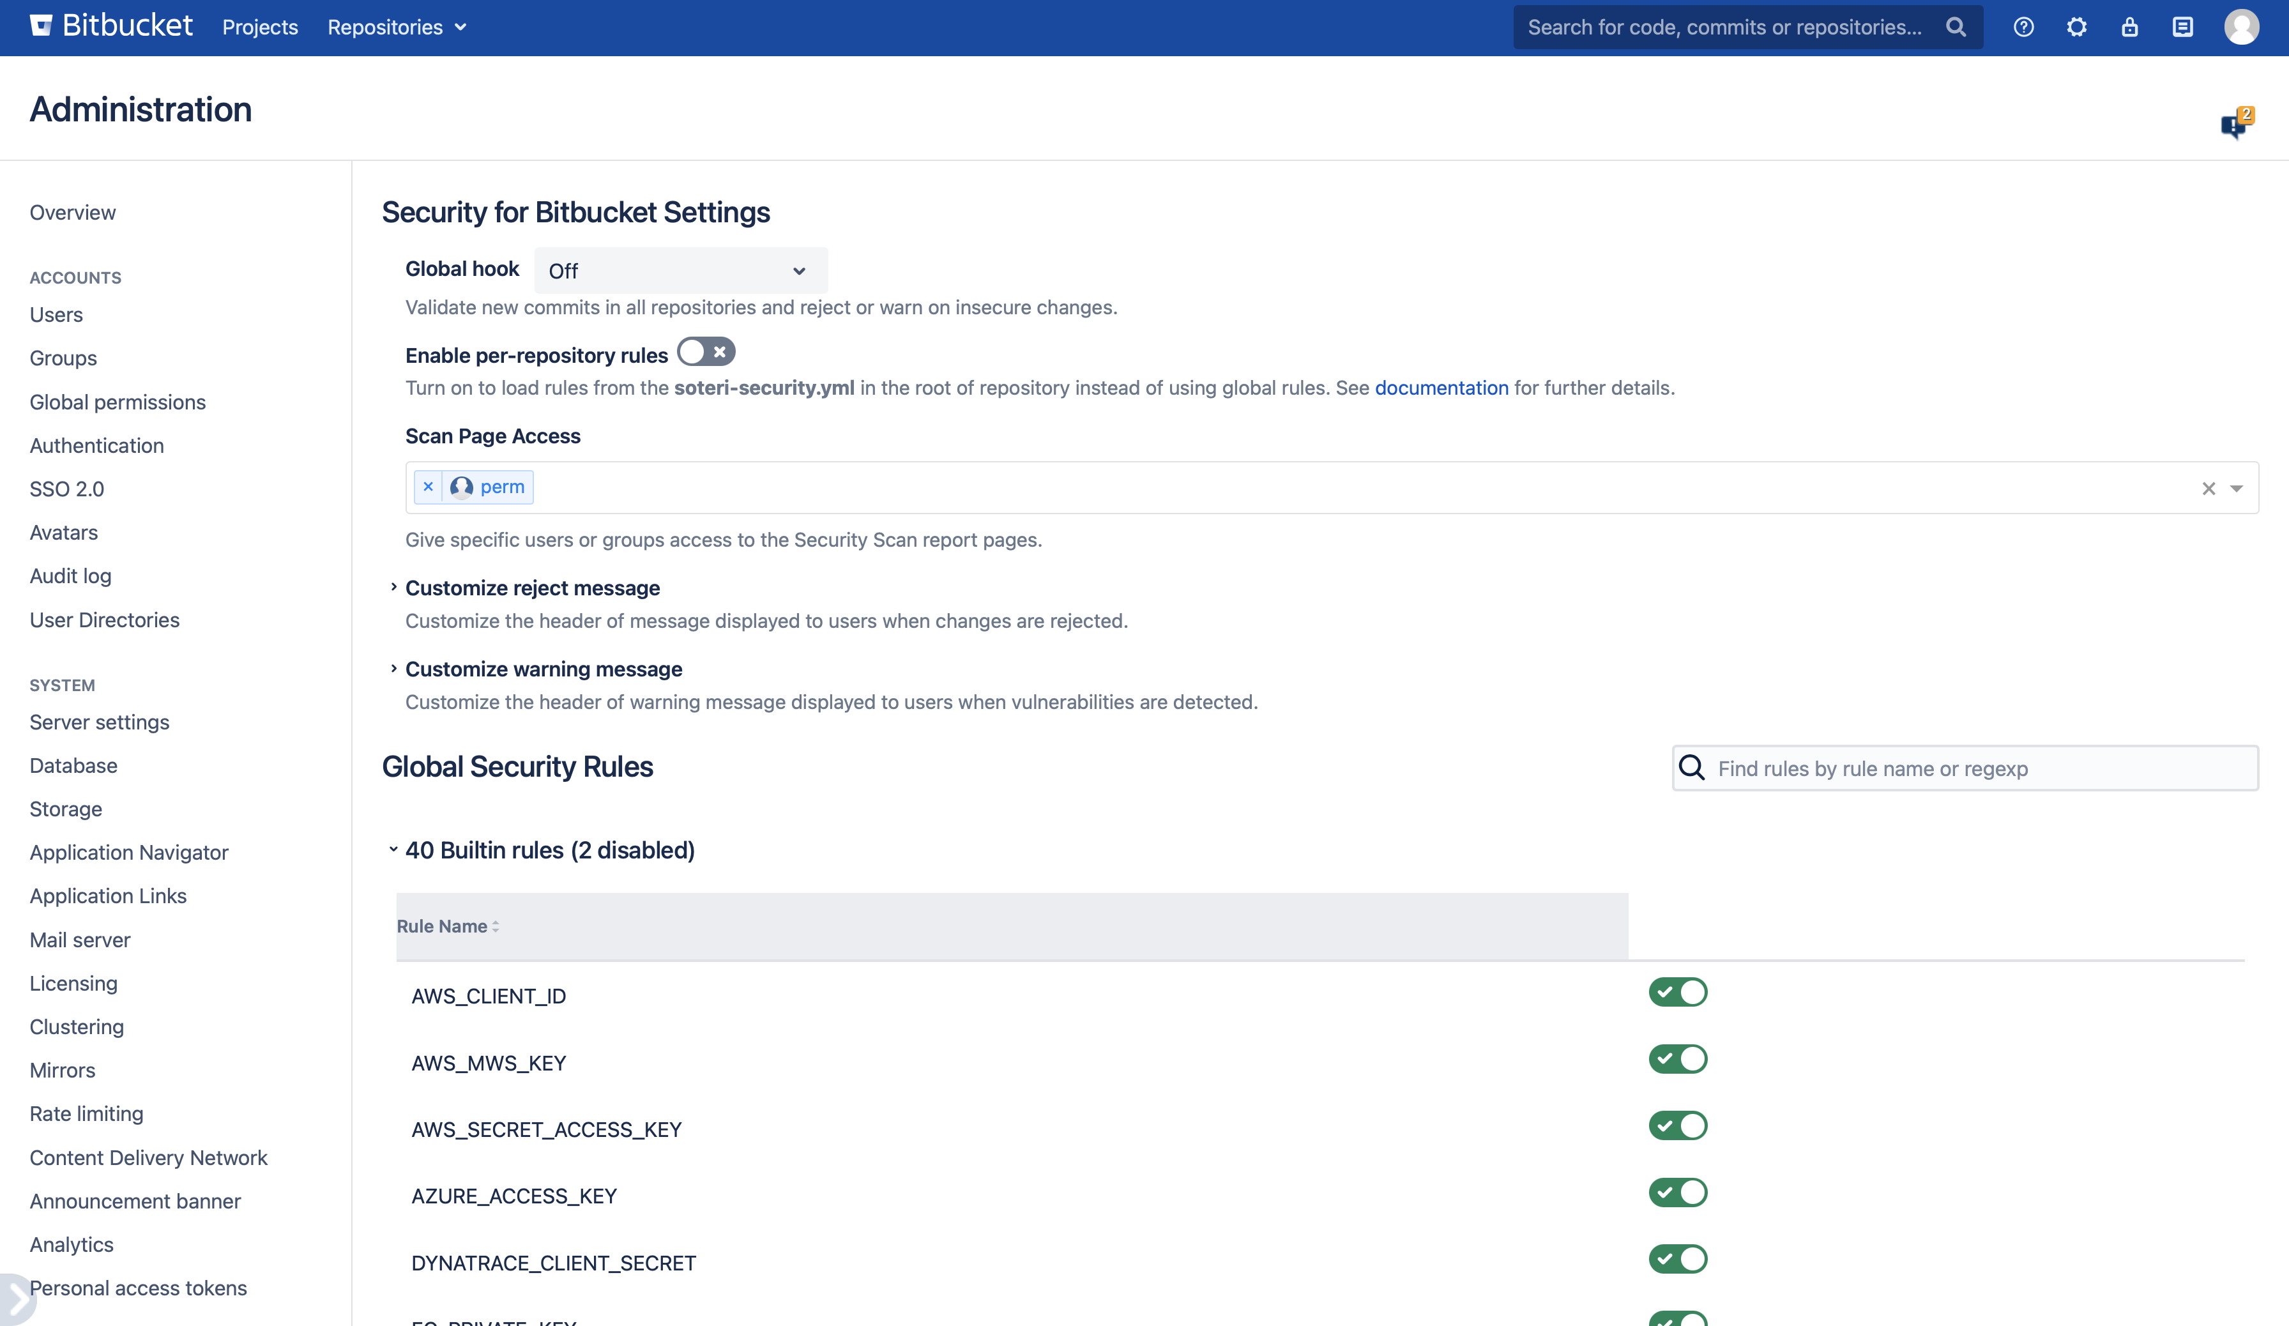Click the clipboard icon in header bar
Screen dimensions: 2289x1326
click(x=2183, y=27)
